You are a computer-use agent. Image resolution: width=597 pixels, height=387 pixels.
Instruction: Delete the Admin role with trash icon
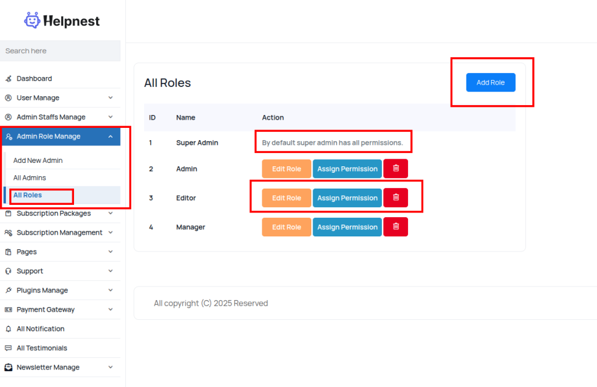tap(396, 169)
